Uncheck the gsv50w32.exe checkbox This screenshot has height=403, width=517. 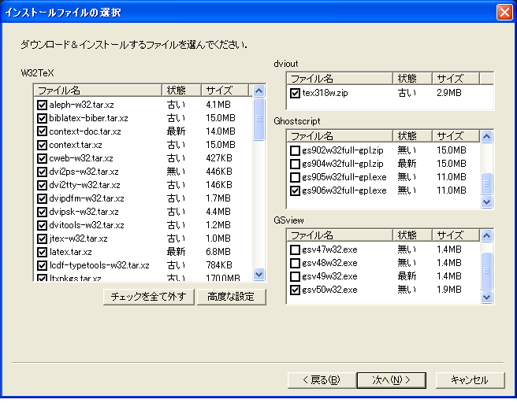[x=295, y=290]
